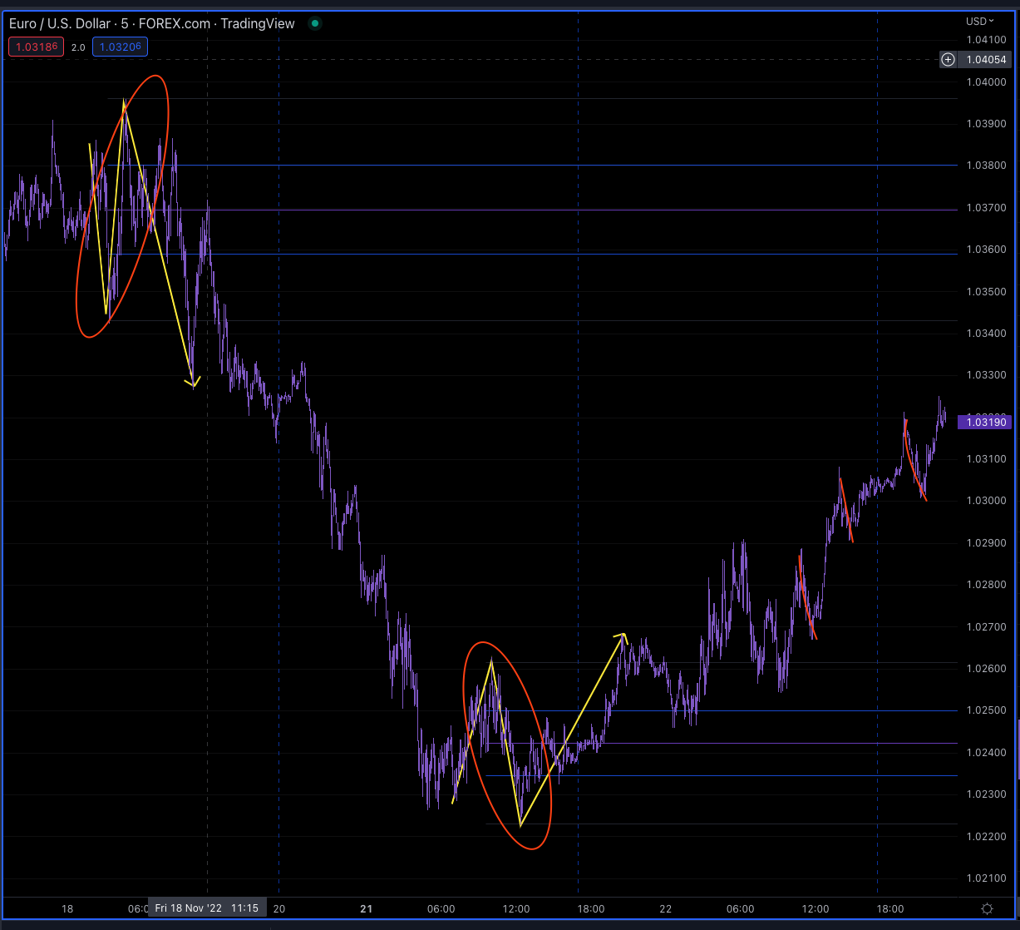
Task: Click the 1.03300 price axis label
Action: pyautogui.click(x=987, y=375)
